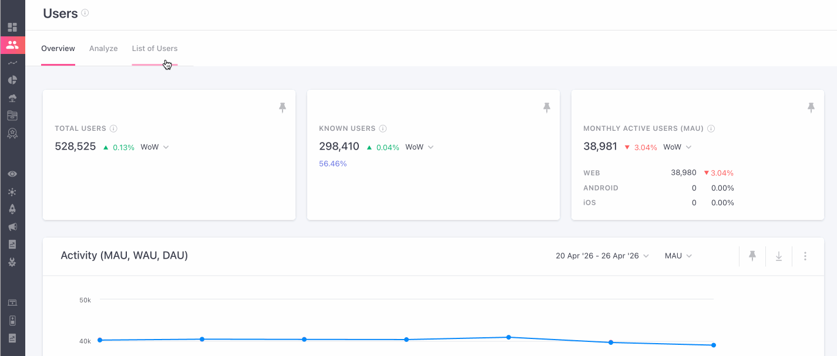Switch to the List of Users tab
This screenshot has width=837, height=356.
(x=154, y=49)
